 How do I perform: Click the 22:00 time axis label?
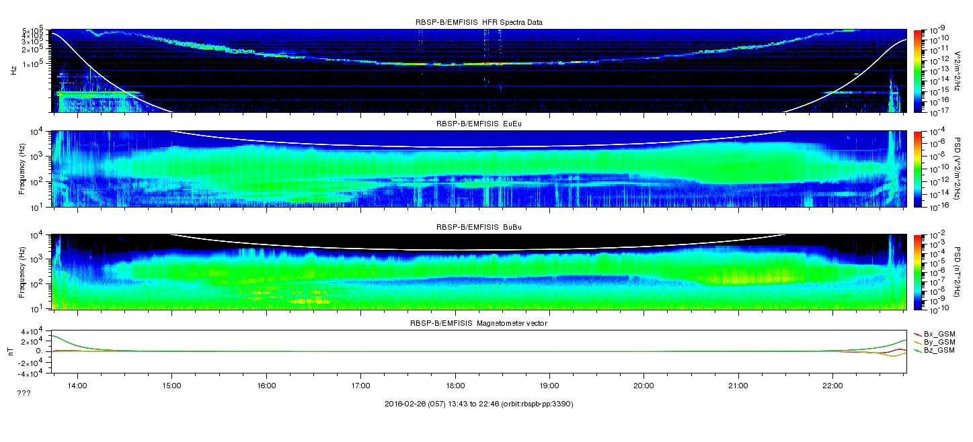pos(833,386)
